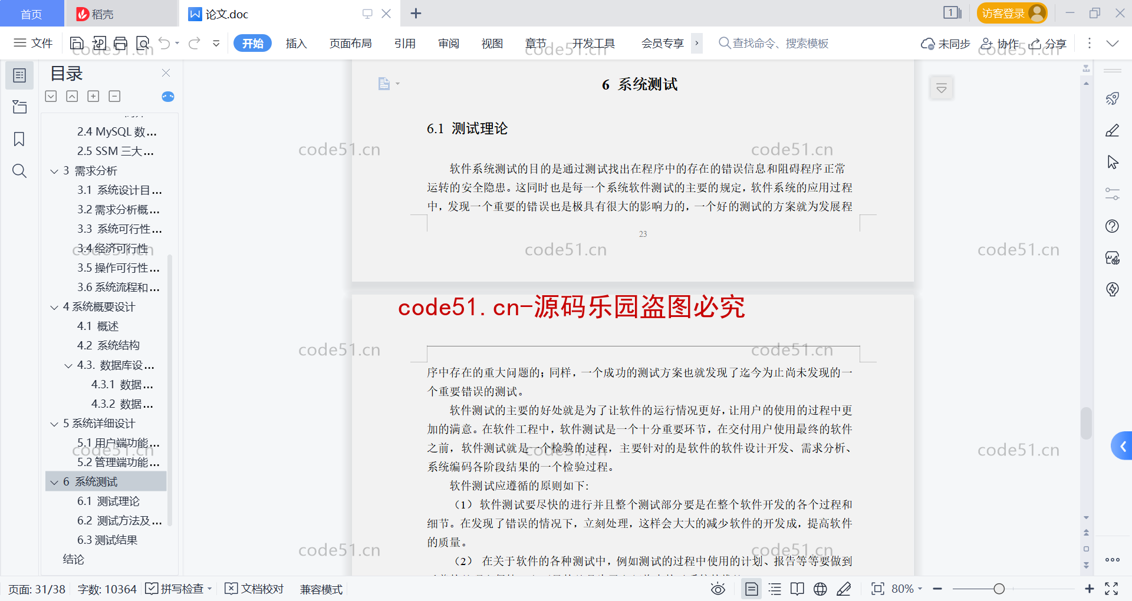Open the 审阅 ribbon tab

click(449, 43)
